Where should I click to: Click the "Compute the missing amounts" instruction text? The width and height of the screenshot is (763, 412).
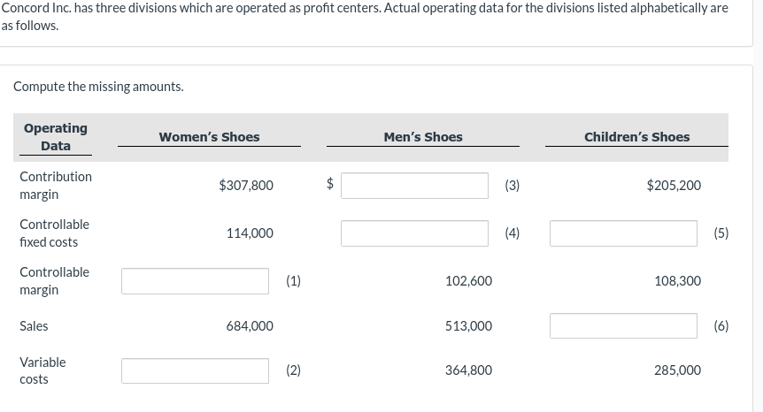pos(99,87)
